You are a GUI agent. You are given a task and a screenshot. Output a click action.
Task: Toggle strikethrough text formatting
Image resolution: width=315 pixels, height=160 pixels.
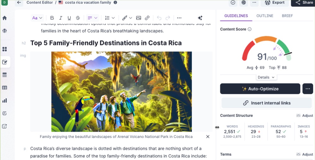point(78,18)
